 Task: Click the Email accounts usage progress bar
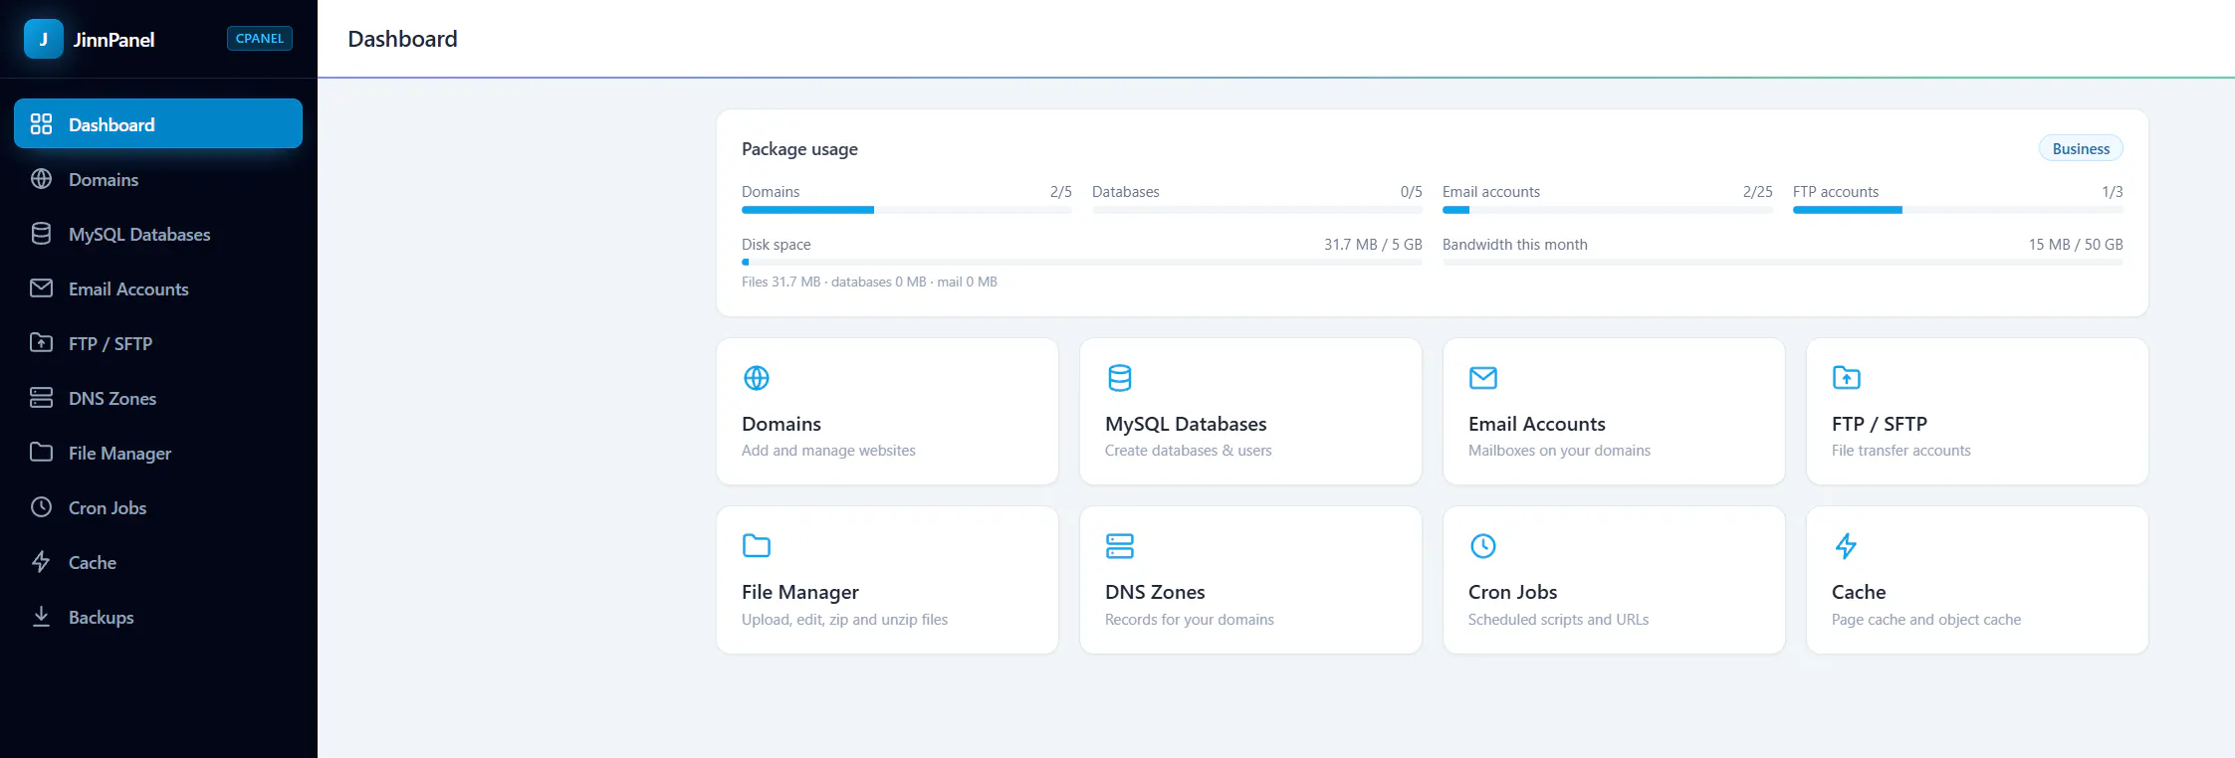point(1608,210)
